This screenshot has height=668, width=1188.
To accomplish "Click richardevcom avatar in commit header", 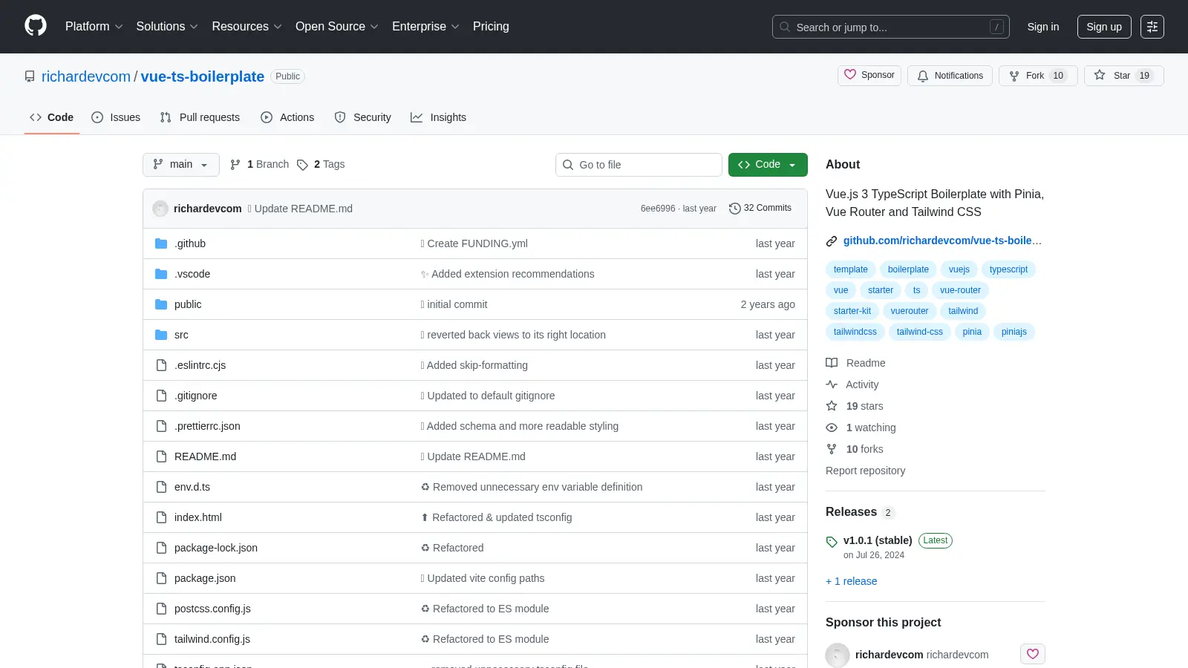I will 160,209.
